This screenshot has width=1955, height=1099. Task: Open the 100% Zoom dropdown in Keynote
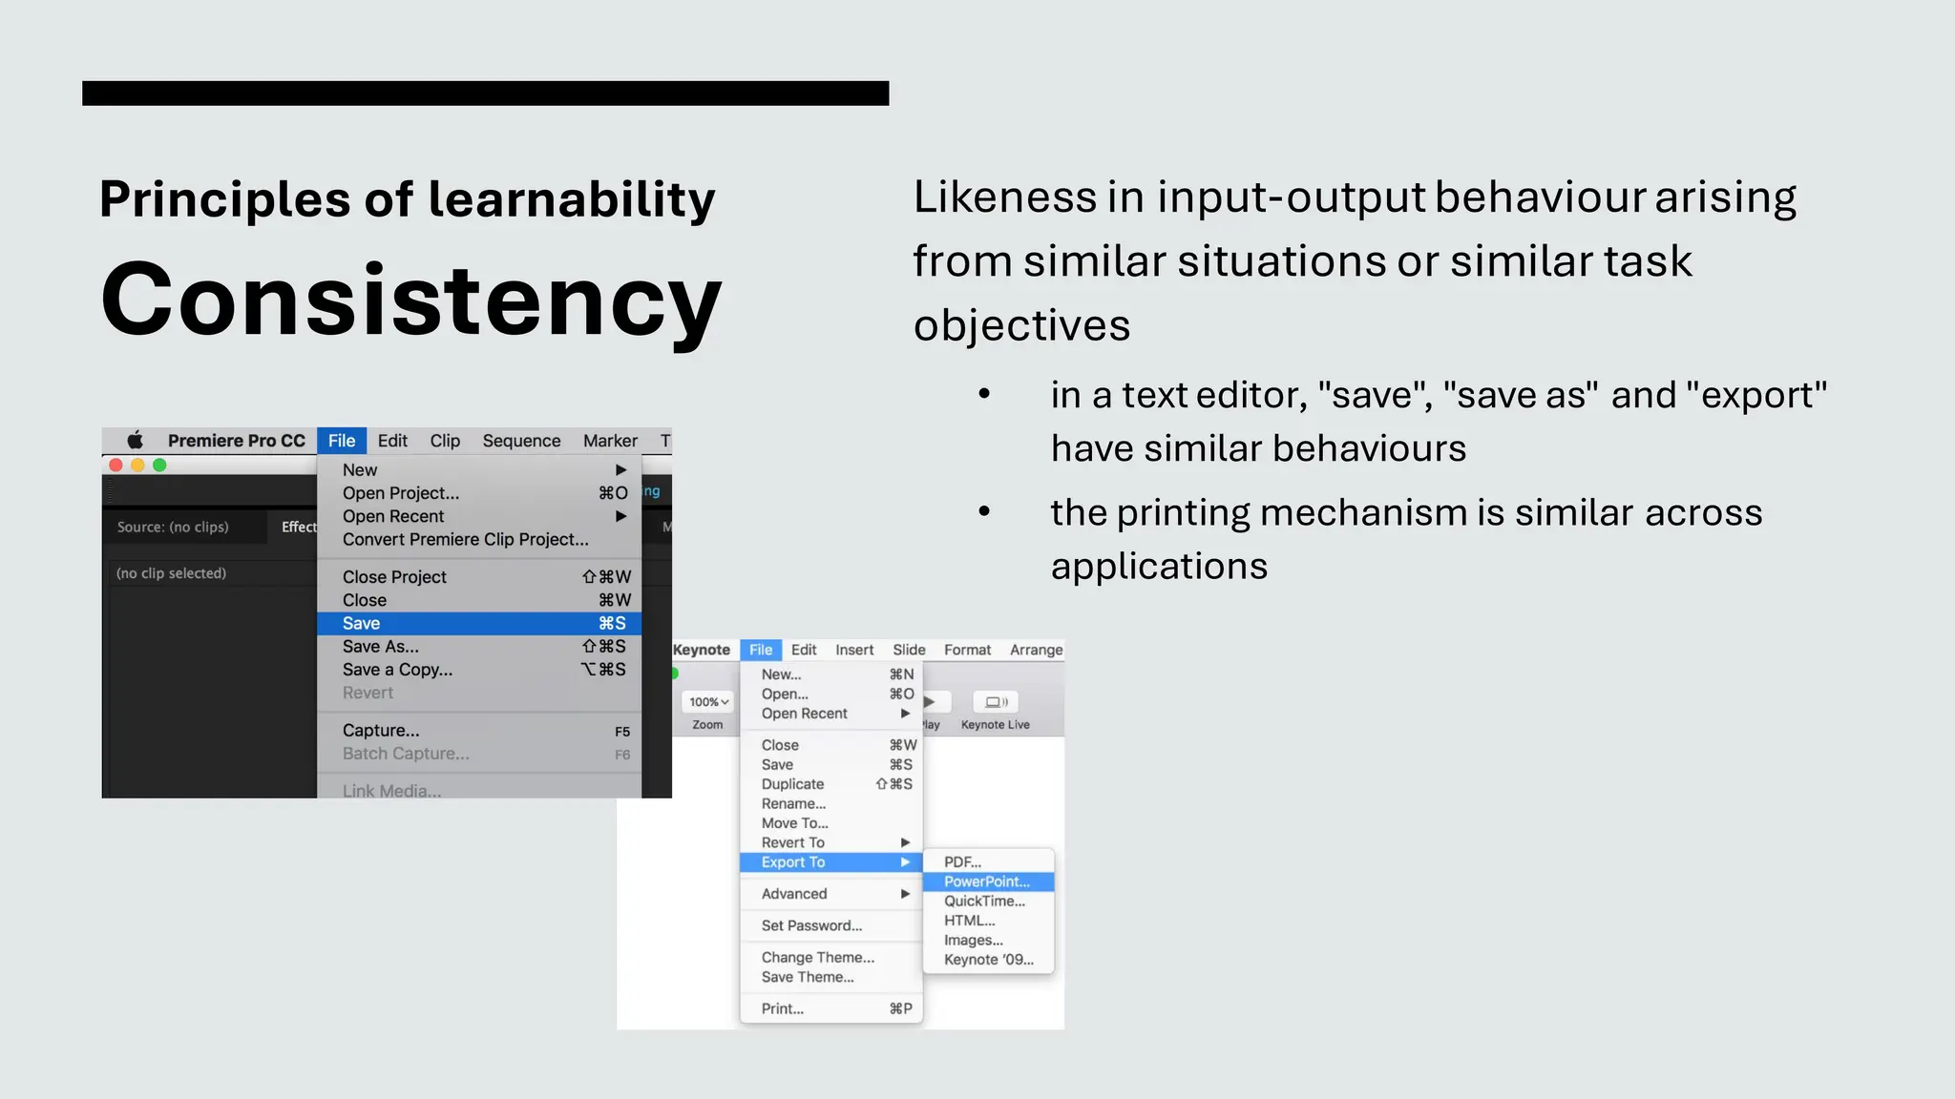coord(708,702)
